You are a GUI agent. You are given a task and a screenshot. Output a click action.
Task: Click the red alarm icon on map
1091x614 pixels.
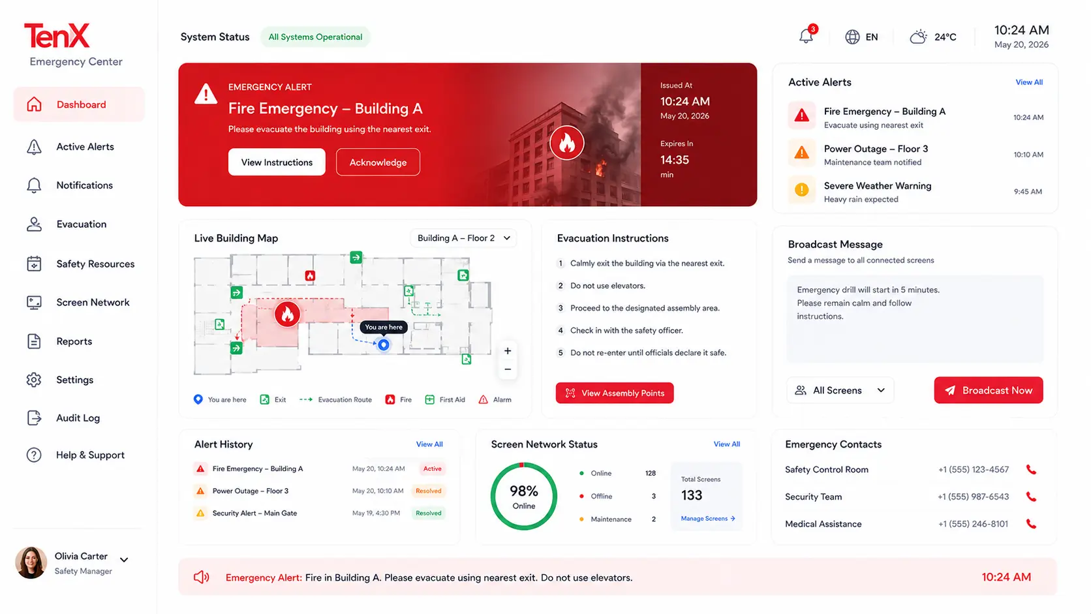(x=310, y=275)
